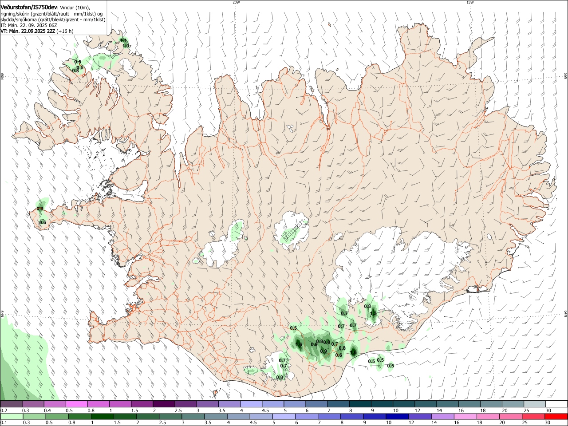Pick rain legend swatch between 14 and 16
The image size is (568, 426).
tap(442, 416)
